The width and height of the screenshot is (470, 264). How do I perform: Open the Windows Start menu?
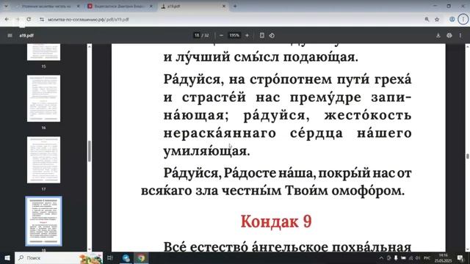pyautogui.click(x=7, y=257)
